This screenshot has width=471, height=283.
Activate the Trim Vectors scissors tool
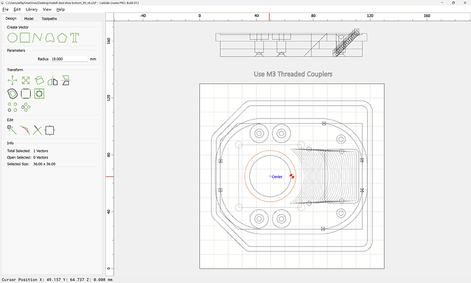point(38,131)
